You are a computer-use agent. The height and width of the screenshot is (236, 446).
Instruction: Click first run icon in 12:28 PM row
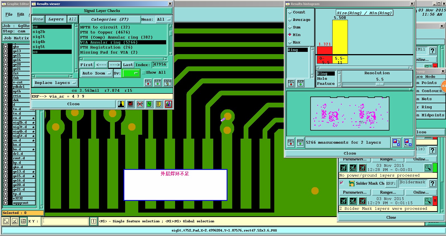[x=344, y=168]
